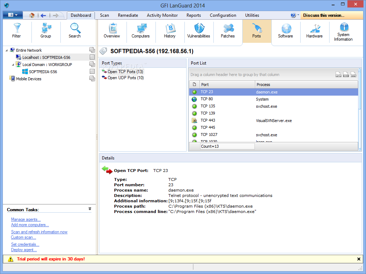366x274 pixels.
Task: Click the document icon column header
Action: click(194, 84)
